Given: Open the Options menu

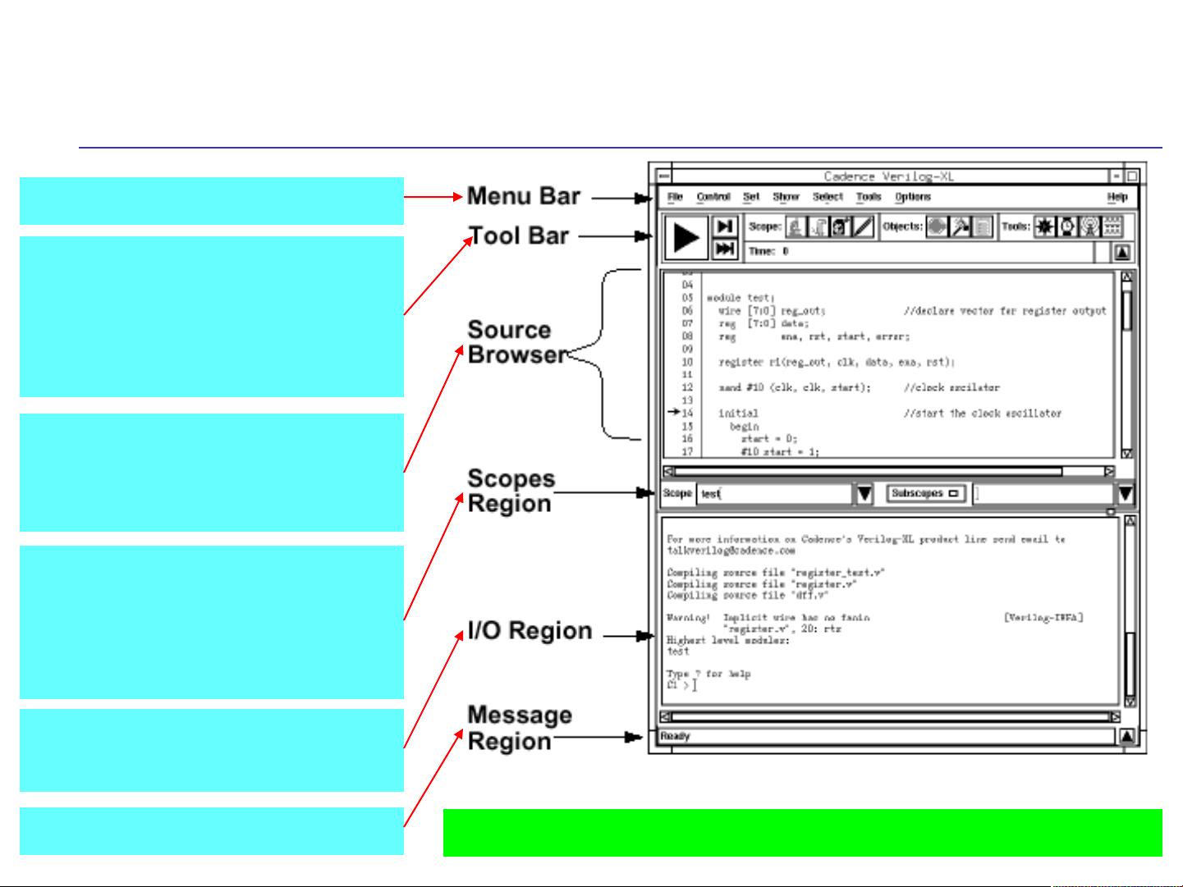Looking at the screenshot, I should (913, 197).
